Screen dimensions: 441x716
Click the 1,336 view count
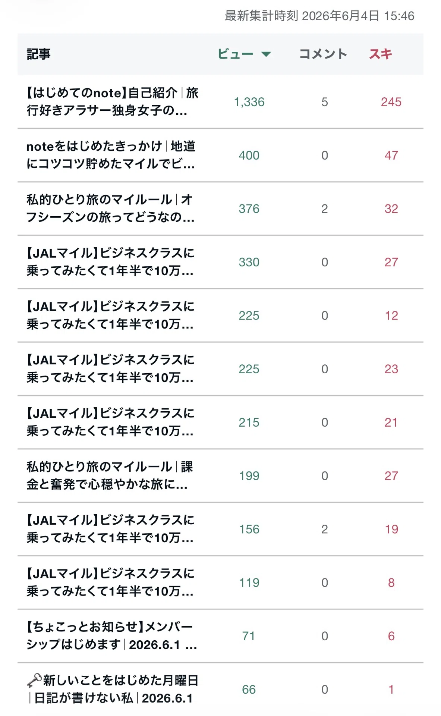click(x=249, y=102)
